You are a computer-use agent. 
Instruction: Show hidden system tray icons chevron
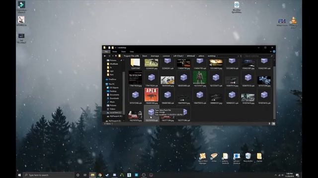(x=276, y=175)
